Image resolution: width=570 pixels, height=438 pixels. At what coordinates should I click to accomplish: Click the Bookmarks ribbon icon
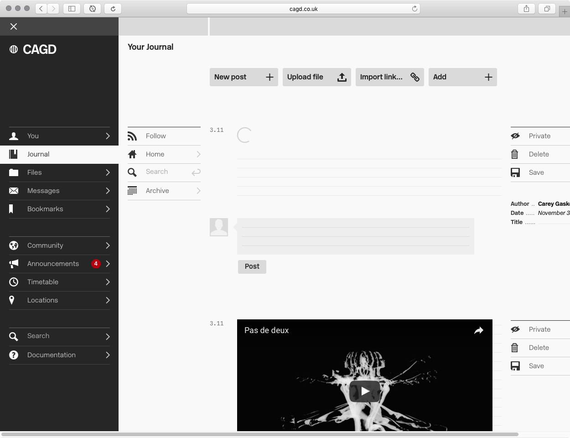(x=11, y=209)
